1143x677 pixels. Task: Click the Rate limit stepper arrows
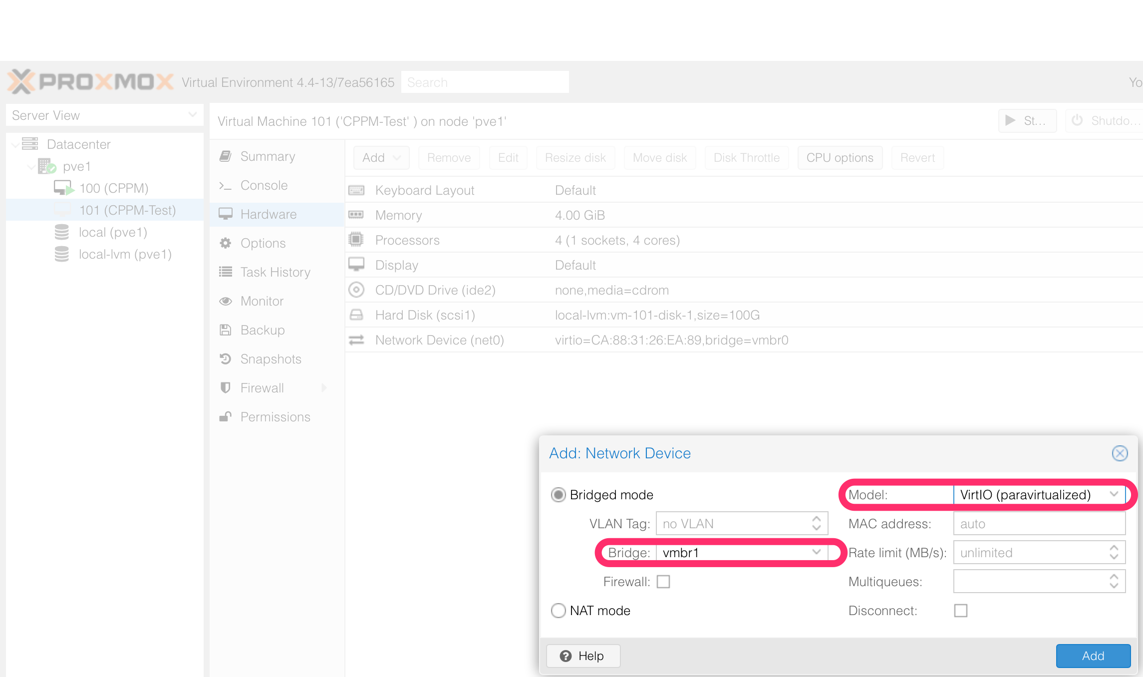pyautogui.click(x=1114, y=552)
